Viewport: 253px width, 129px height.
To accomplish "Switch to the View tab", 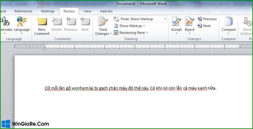I will pos(87,11).
